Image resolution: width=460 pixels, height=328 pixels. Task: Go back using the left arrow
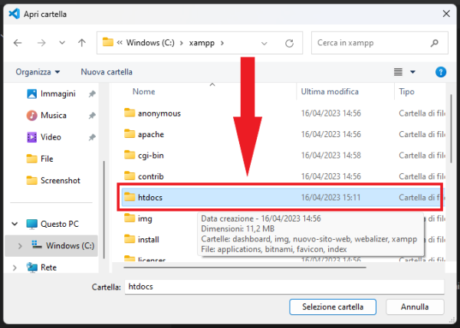coord(18,43)
